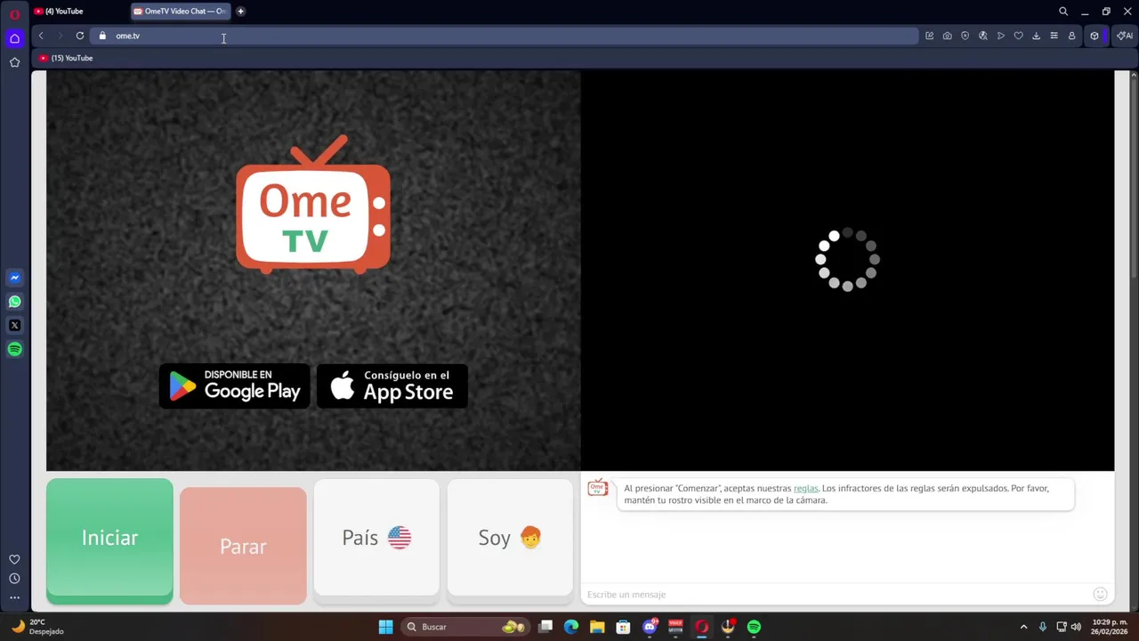Viewport: 1139px width, 641px height.
Task: Open the extensions cube icon
Action: pos(1095,36)
